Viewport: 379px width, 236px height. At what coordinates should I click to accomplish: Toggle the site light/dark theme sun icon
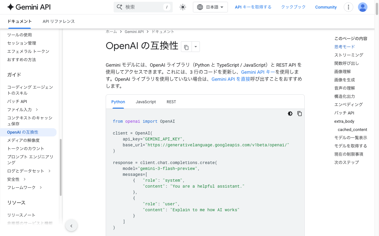[183, 7]
